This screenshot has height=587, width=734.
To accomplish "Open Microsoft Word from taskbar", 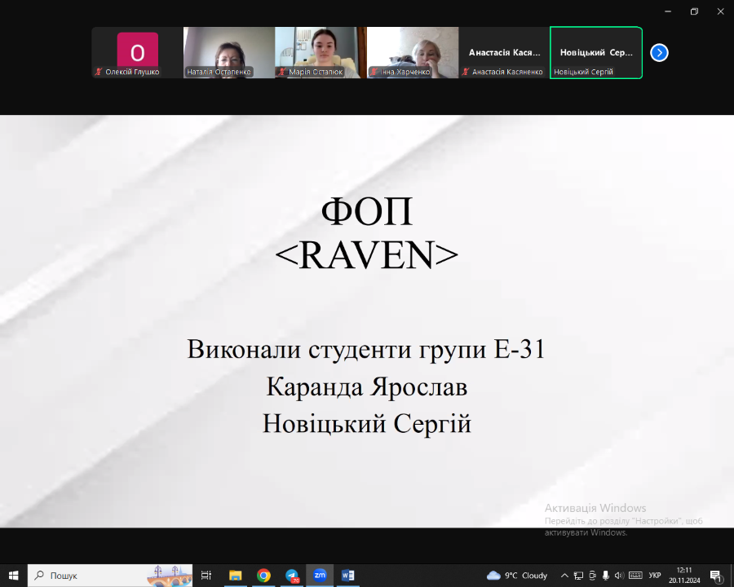I will [347, 576].
